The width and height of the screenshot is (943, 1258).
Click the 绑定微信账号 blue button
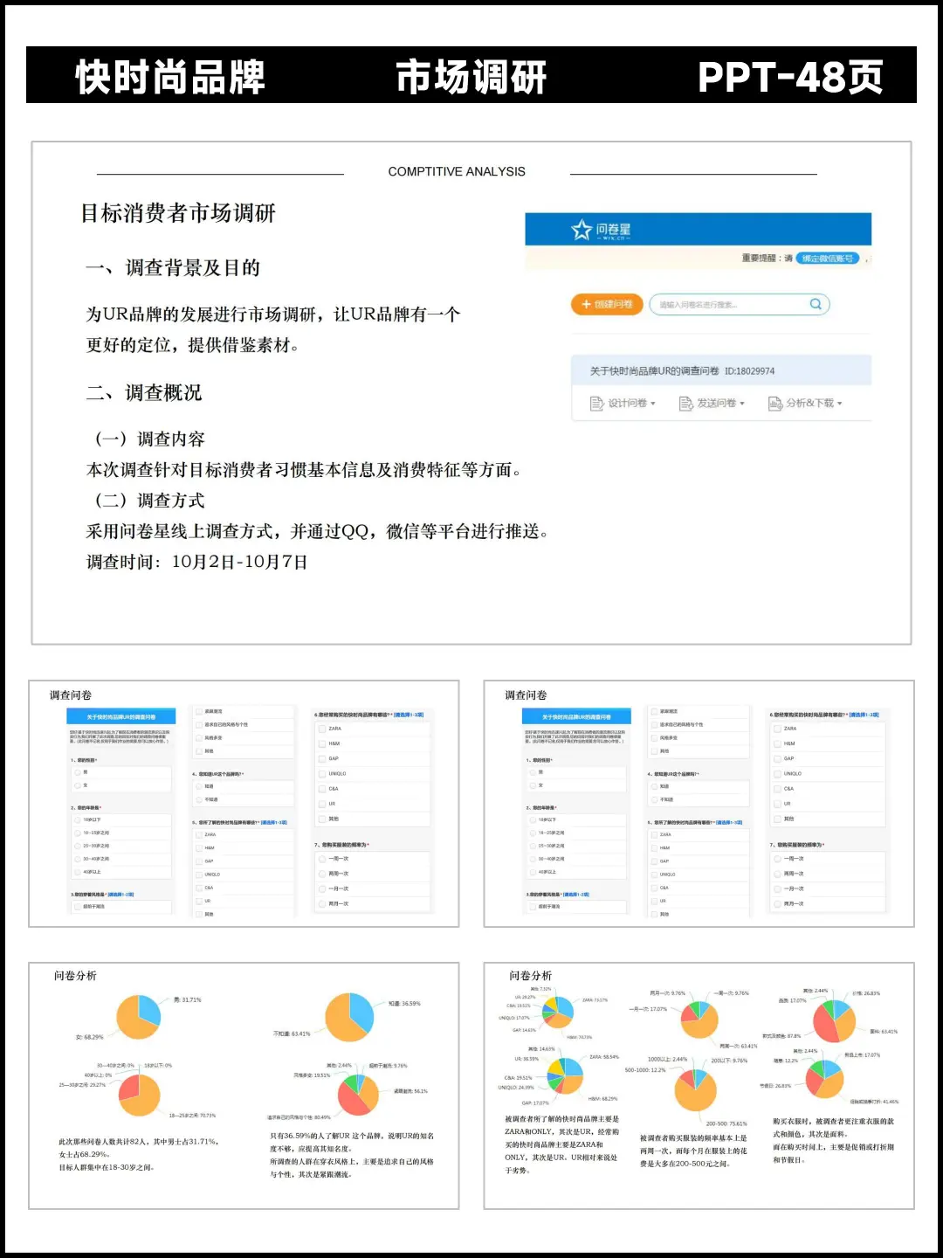pos(828,259)
